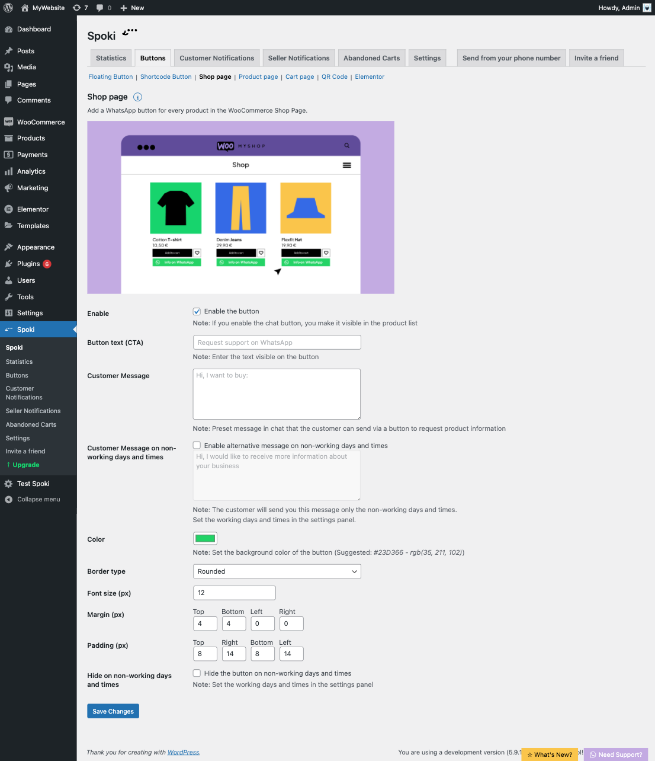Click the Font size input field
655x761 pixels.
[x=234, y=593]
